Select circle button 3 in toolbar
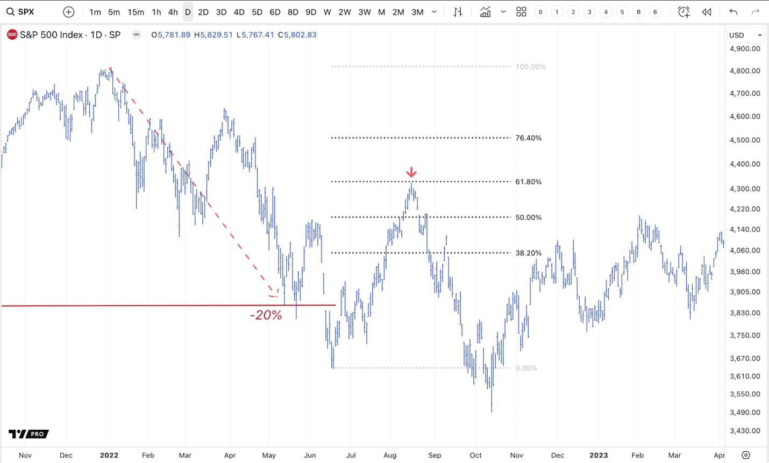The width and height of the screenshot is (769, 463). (590, 12)
